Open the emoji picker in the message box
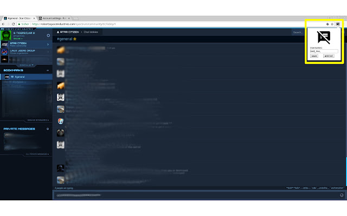347x216 pixels. click(x=342, y=195)
